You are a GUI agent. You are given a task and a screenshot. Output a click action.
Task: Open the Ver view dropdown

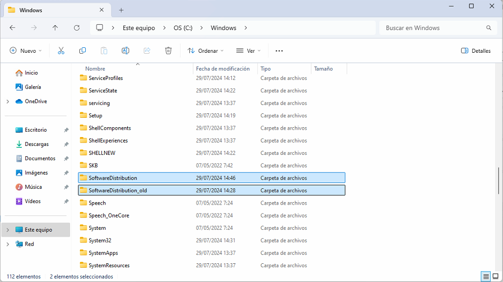(249, 51)
